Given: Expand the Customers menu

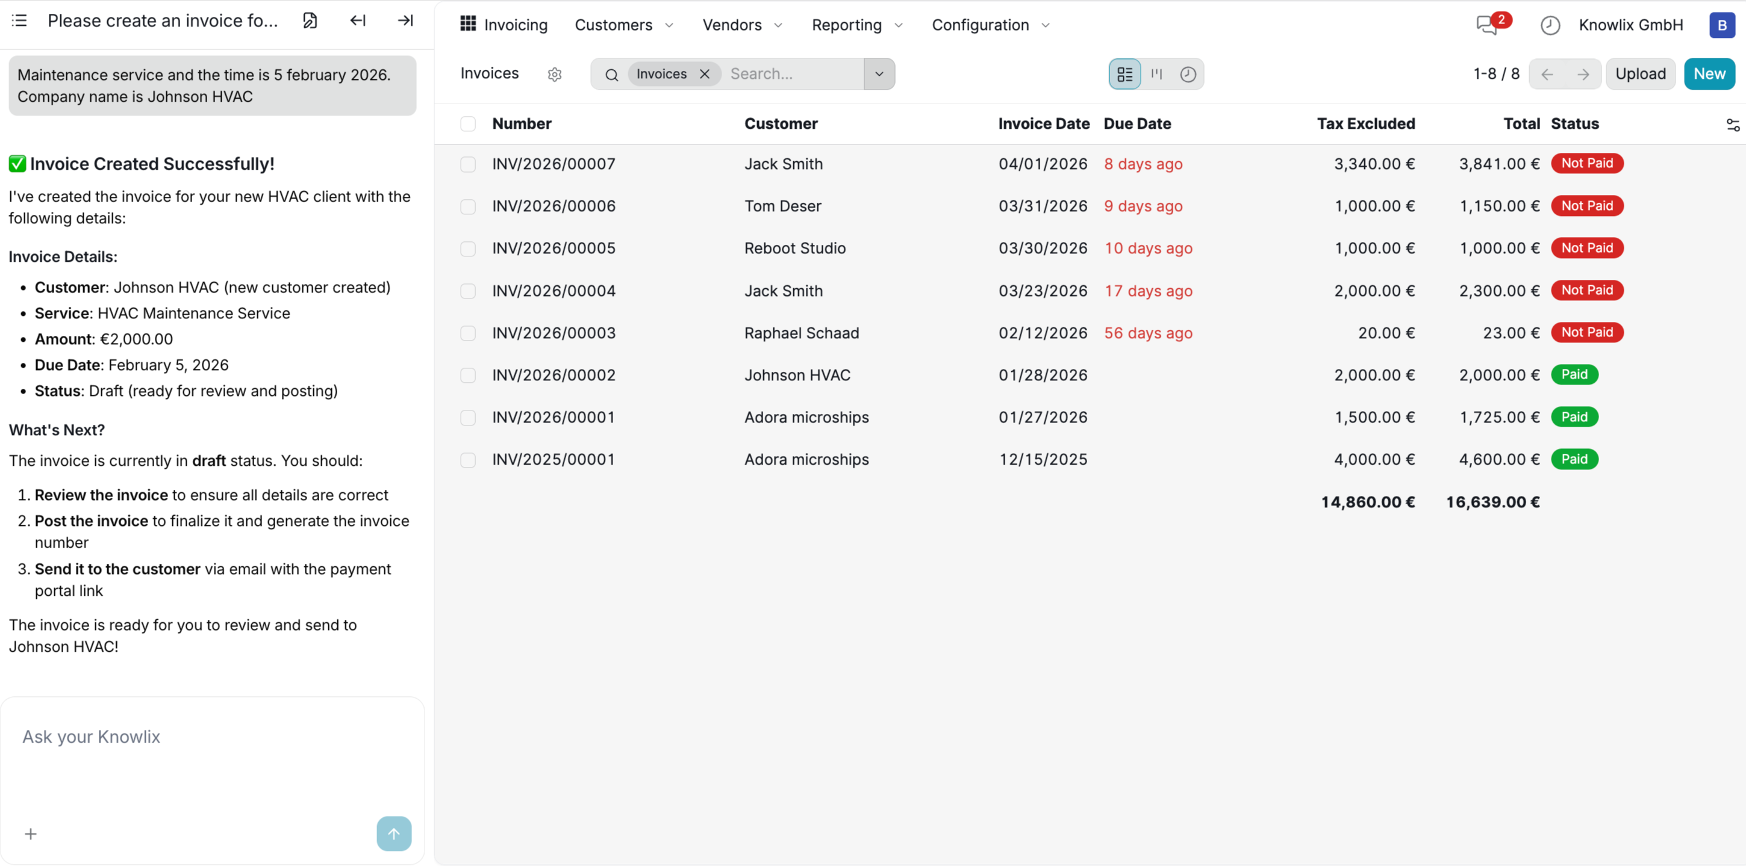Looking at the screenshot, I should pos(623,25).
